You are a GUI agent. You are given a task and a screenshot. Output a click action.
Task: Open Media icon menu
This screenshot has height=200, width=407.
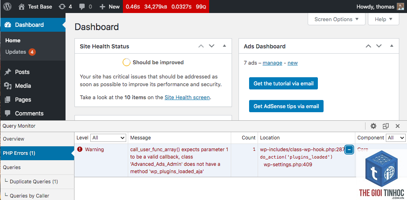[8, 86]
